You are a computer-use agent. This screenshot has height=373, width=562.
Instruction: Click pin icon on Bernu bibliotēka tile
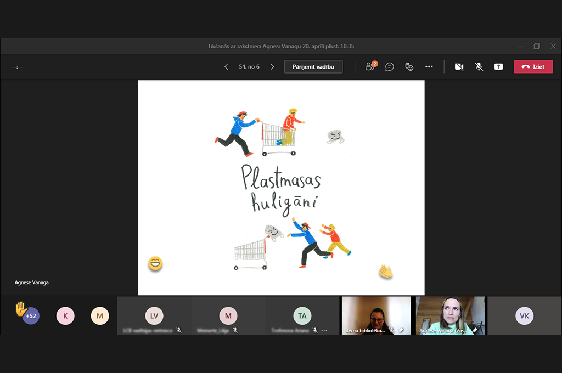coord(401,330)
